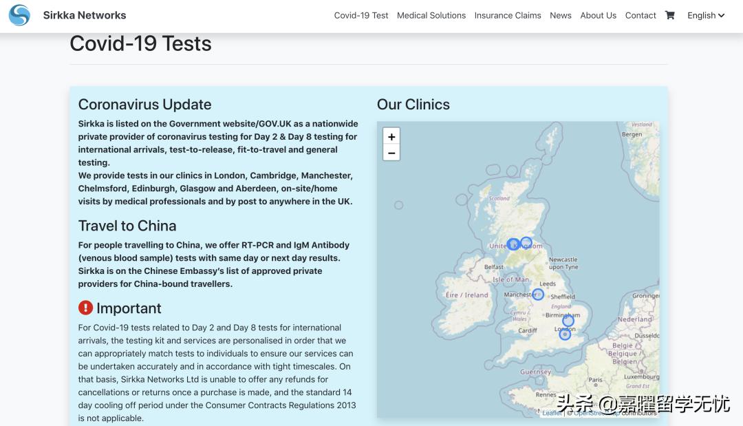Open the English language dropdown

coord(706,15)
